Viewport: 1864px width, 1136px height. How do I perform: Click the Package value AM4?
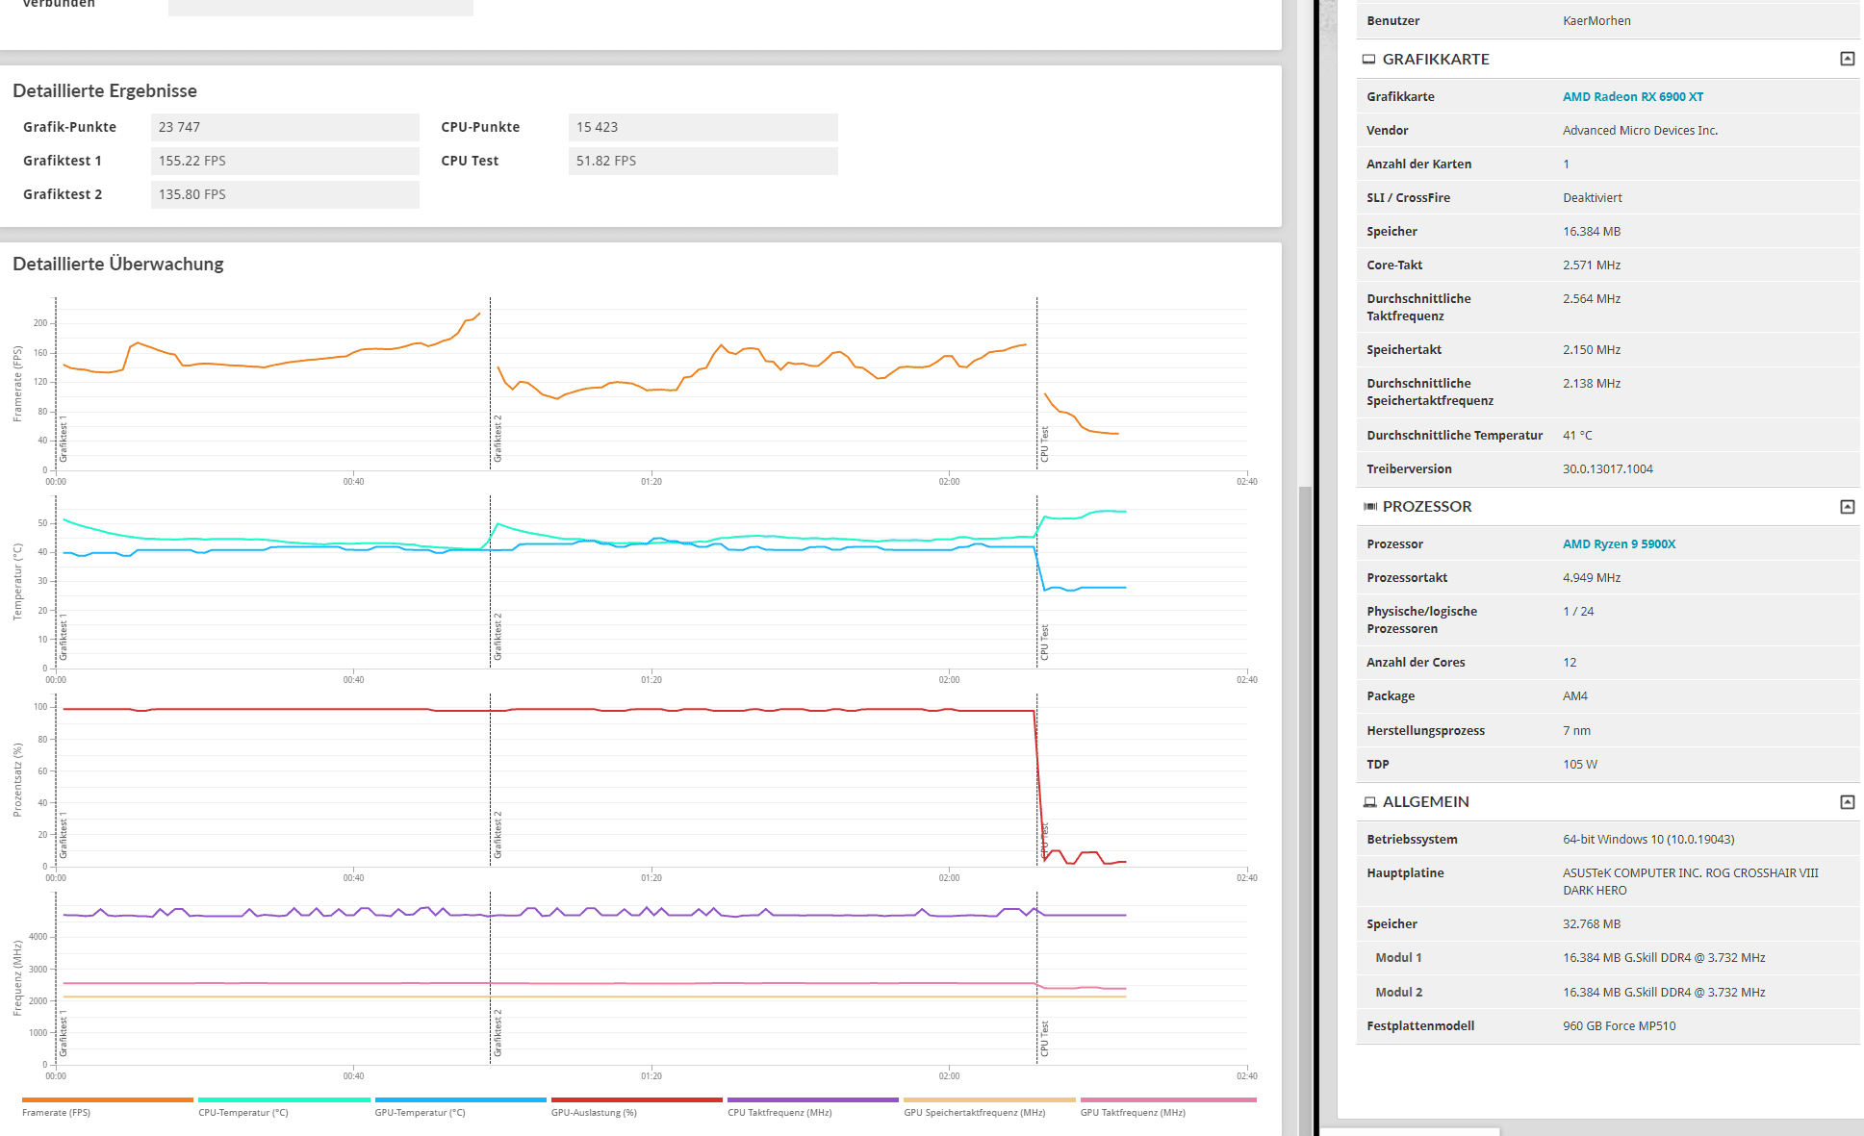[x=1575, y=696]
